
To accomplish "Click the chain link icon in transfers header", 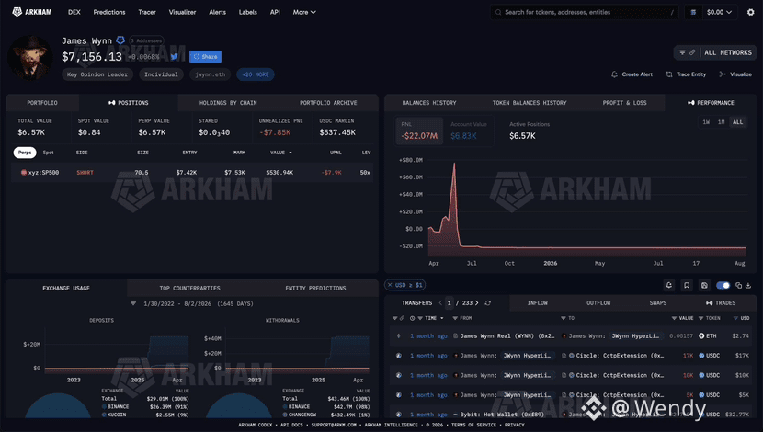I will click(x=402, y=318).
